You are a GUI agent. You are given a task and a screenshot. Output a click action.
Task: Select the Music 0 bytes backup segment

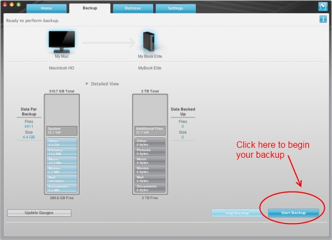(150, 161)
